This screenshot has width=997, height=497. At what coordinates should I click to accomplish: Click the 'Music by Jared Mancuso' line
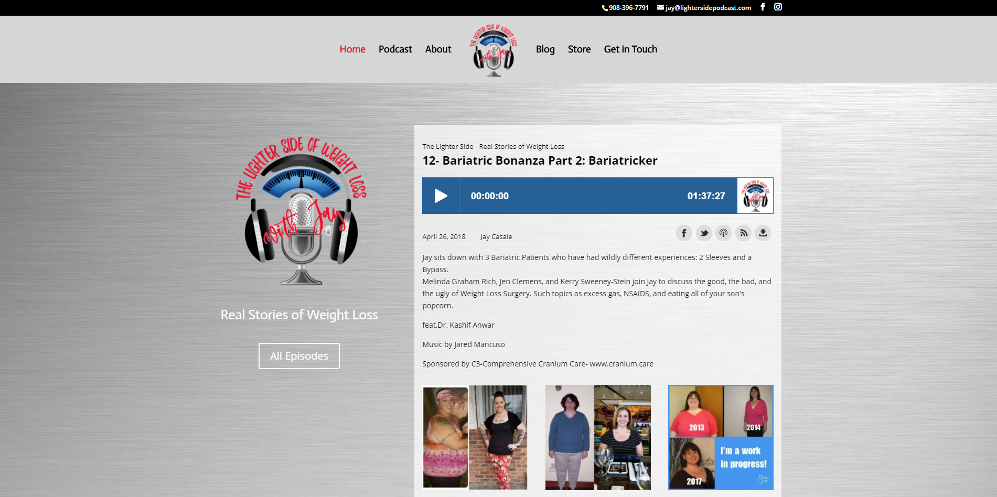(x=464, y=344)
